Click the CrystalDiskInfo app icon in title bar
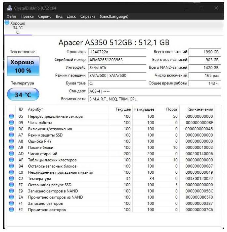This screenshot has height=232, width=227. (x=9, y=8)
